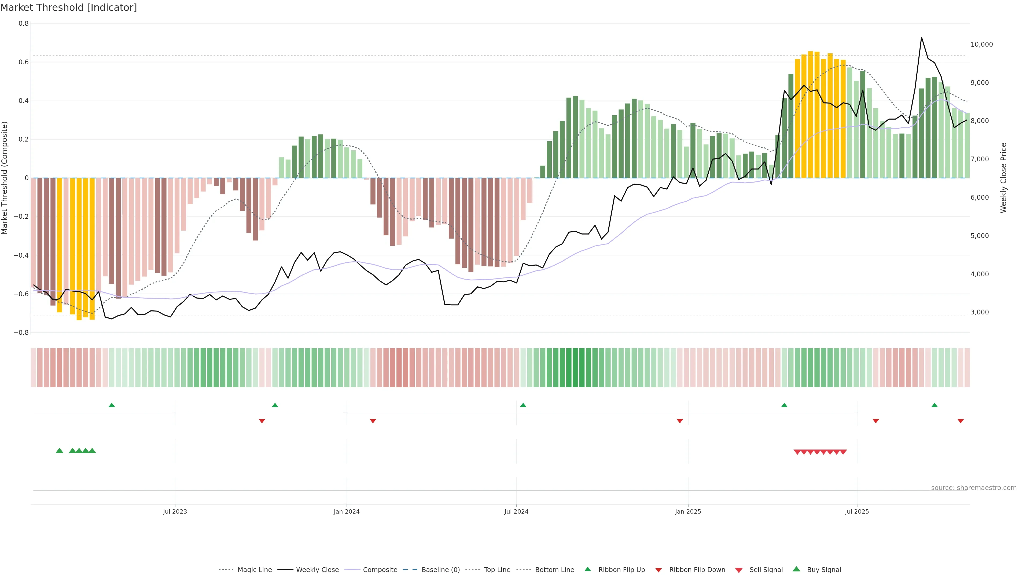Screen dimensions: 1030x579
Task: Click the Jan 2025 x-axis label
Action: click(688, 511)
